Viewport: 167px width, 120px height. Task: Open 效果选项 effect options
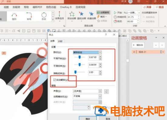pos(60,16)
